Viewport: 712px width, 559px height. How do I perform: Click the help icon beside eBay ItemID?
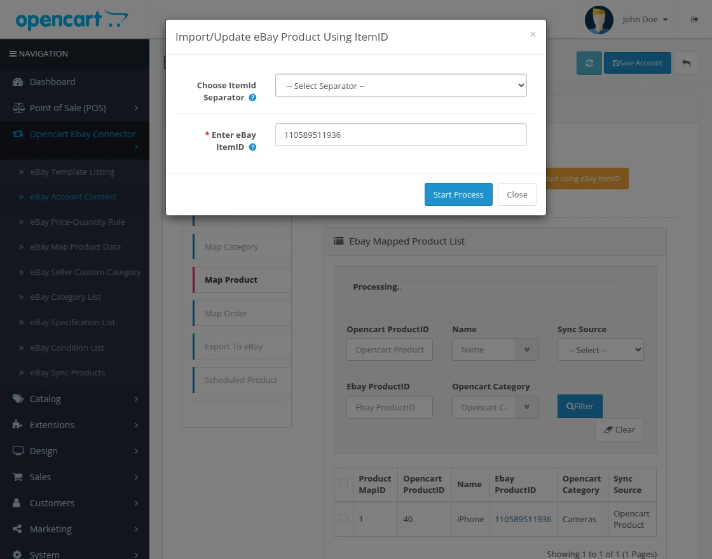(252, 147)
